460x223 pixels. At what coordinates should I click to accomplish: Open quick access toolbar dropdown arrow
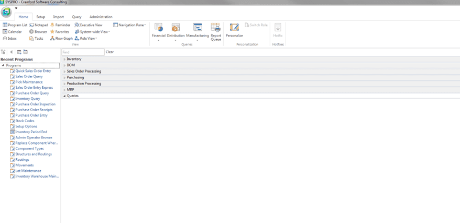[16, 8]
